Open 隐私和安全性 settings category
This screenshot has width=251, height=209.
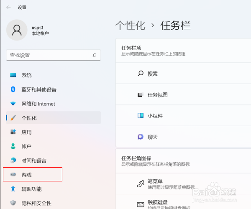tap(53, 203)
